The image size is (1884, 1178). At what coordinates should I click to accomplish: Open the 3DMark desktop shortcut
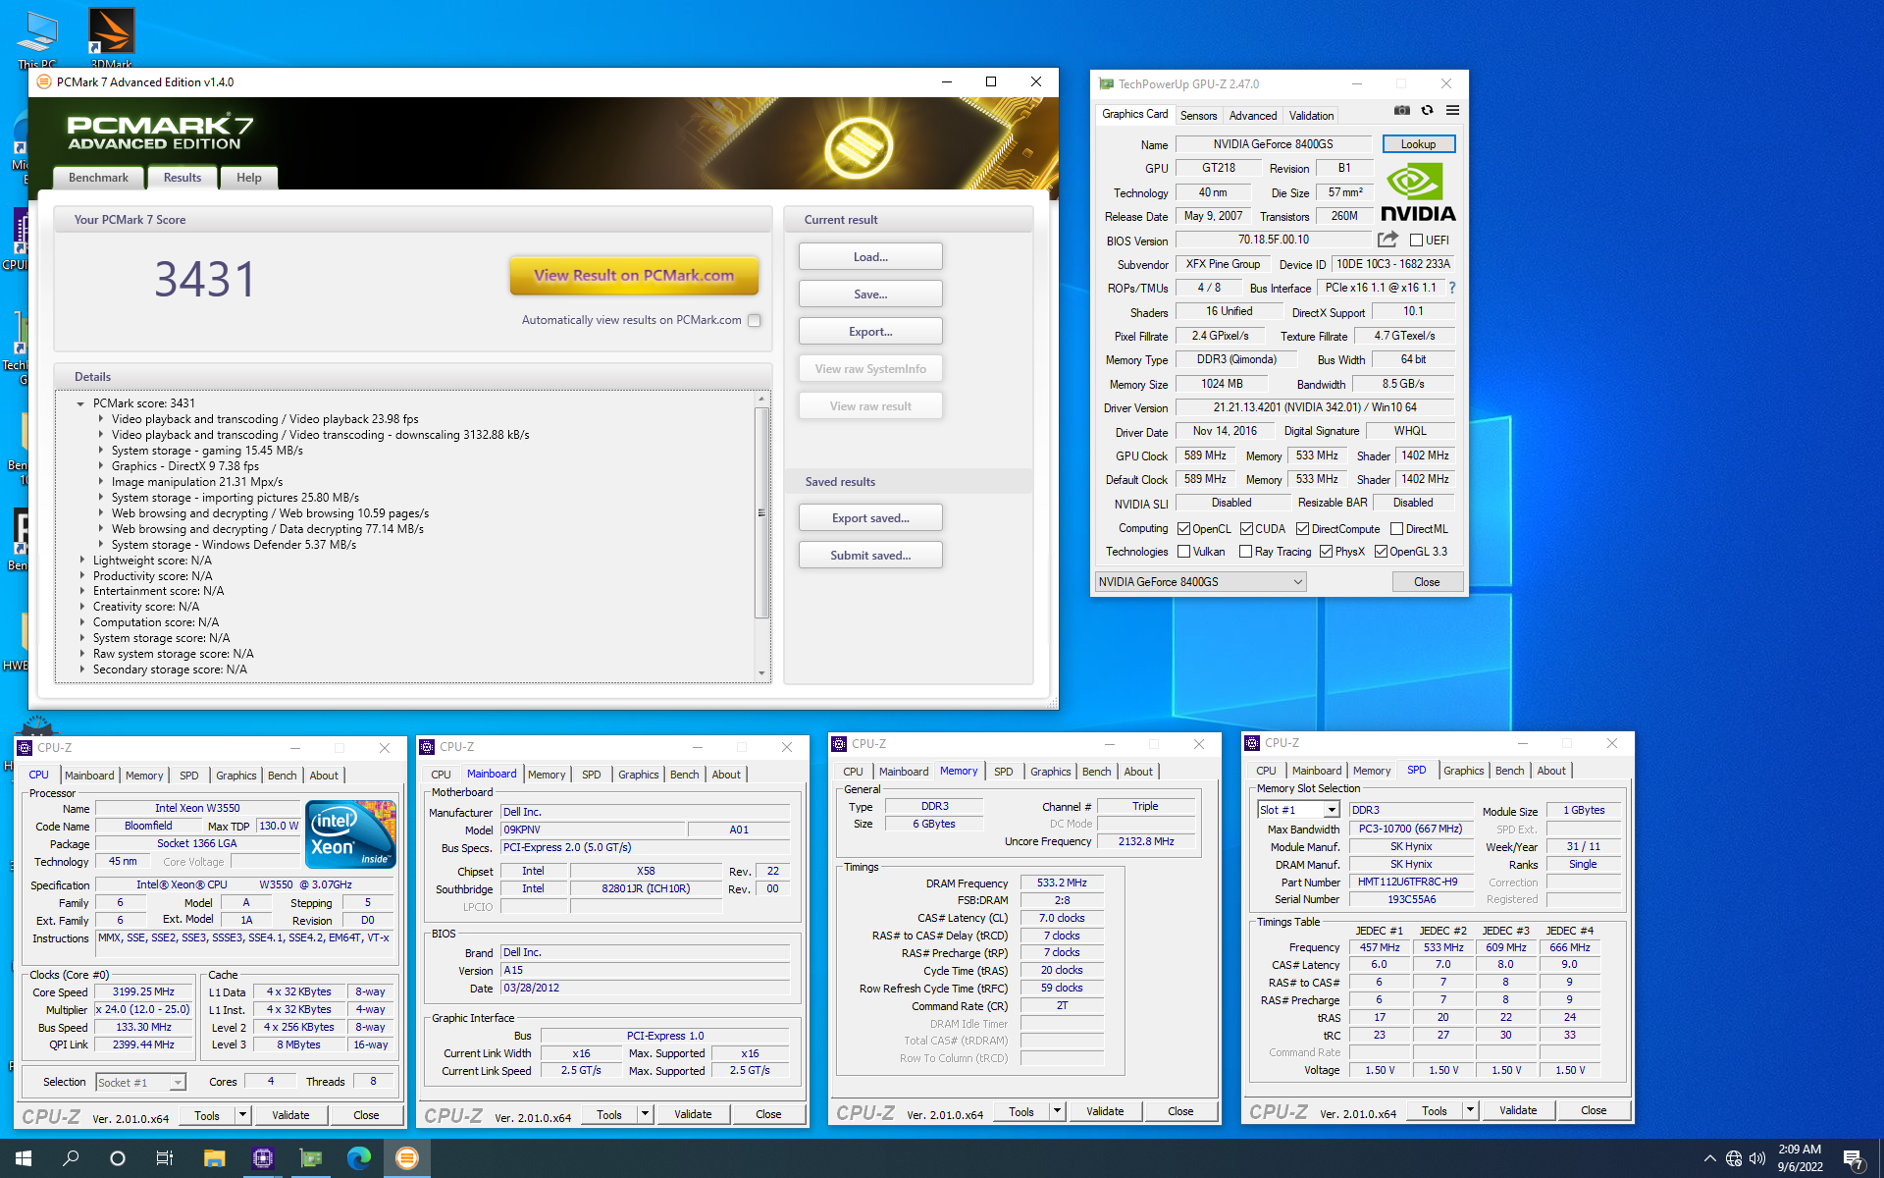(111, 37)
